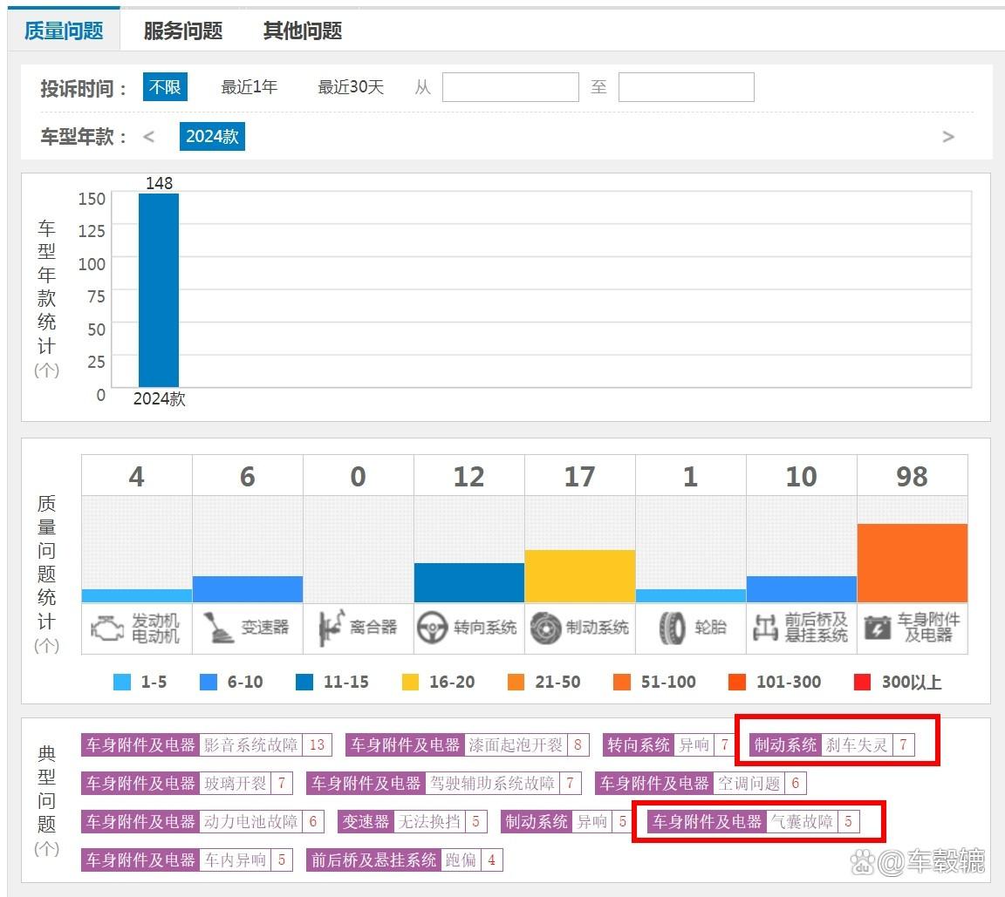This screenshot has height=897, width=1005.
Task: Click the orange 21-50 legend swatch
Action: click(516, 682)
